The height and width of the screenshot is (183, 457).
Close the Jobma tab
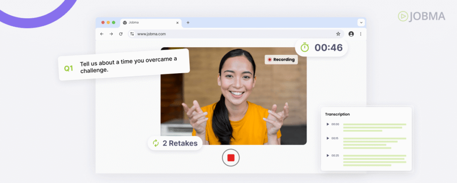(177, 22)
